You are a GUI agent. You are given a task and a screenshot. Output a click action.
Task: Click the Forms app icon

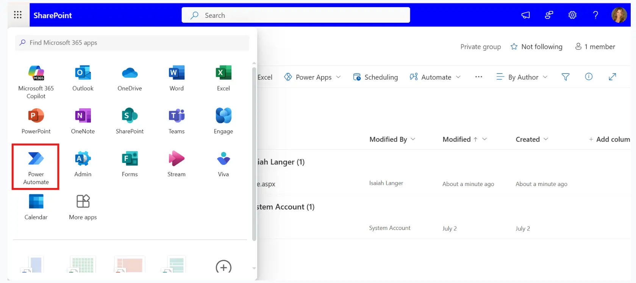click(x=130, y=163)
